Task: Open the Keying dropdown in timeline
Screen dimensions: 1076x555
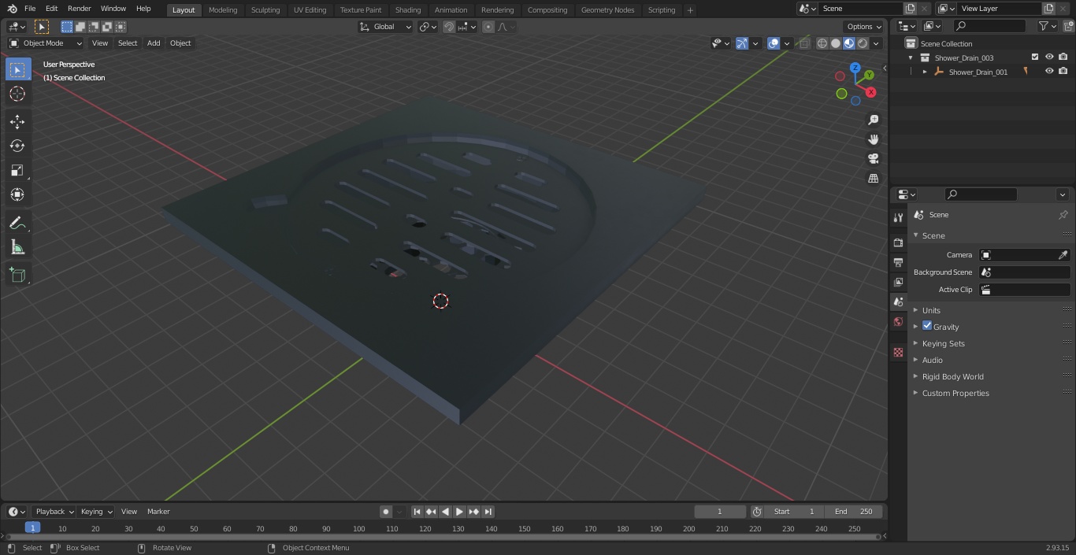Action: pos(96,512)
